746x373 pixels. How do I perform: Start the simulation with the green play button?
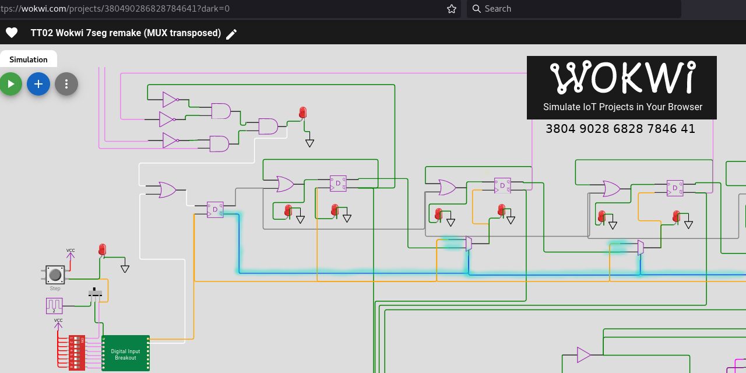pos(10,84)
